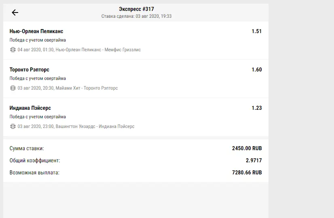Click the 2450.00 RUB stake amount

click(x=247, y=148)
